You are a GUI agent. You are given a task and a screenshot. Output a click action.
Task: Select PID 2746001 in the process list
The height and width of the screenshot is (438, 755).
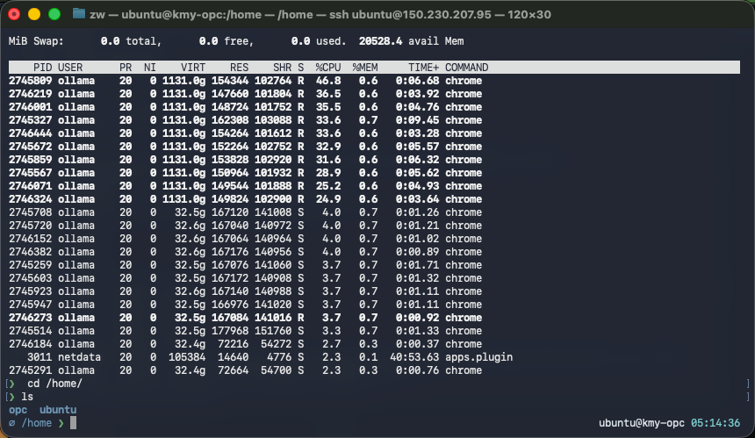click(30, 107)
